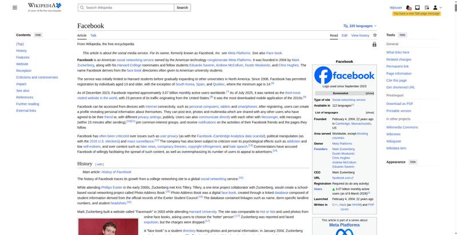This screenshot has width=457, height=235.
Task: Open the Download as PDF link
Action: tap(399, 103)
